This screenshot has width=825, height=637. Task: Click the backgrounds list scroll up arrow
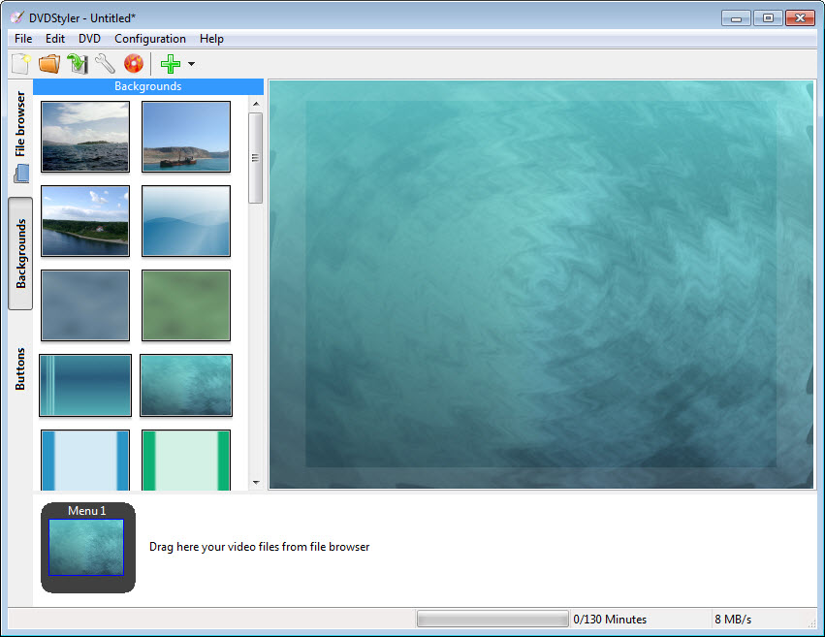click(256, 104)
